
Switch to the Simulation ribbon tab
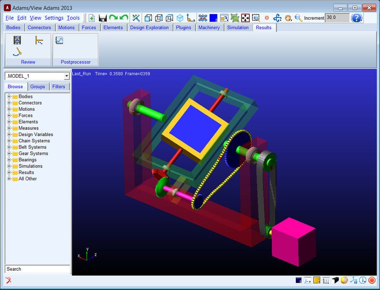[238, 28]
